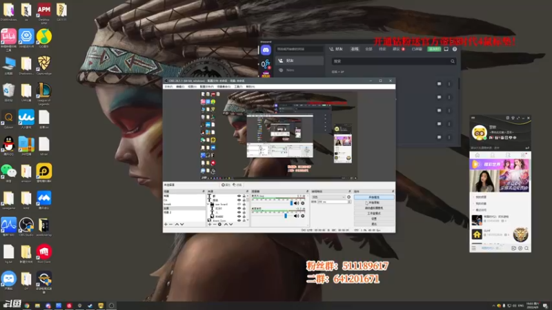552x310 pixels.
Task: Click OBS Start Streaming button
Action: pos(374,197)
